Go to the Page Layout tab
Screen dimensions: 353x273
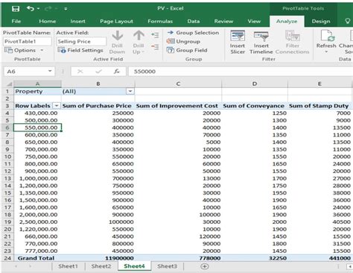coord(116,22)
